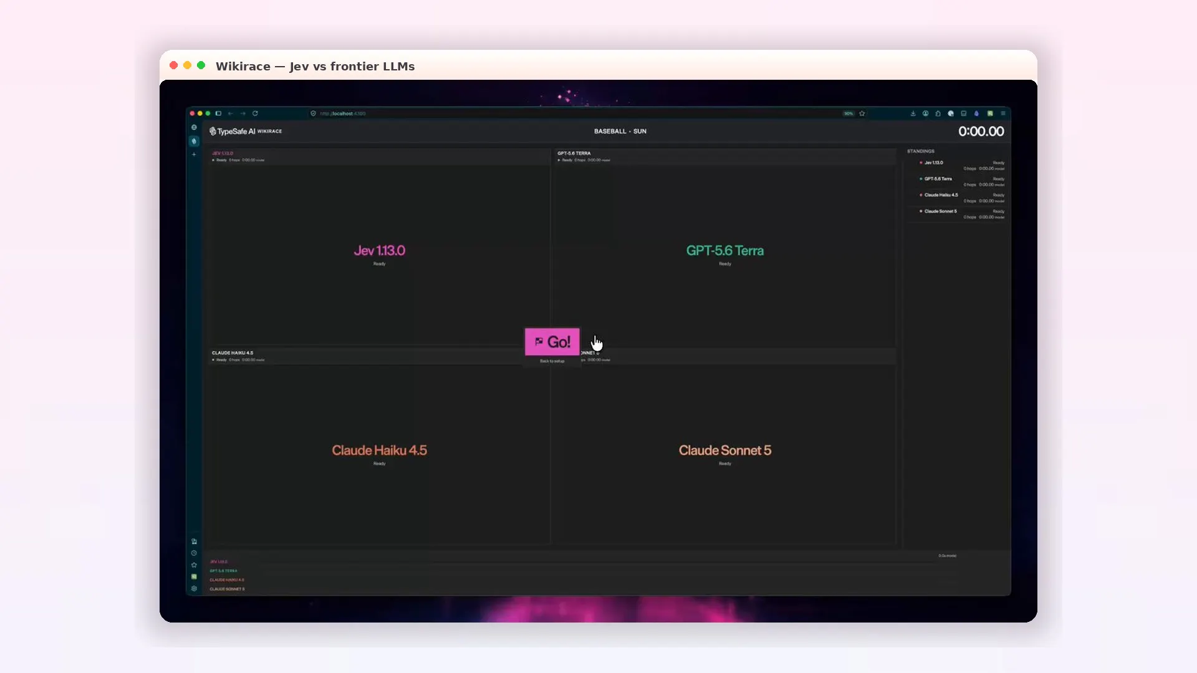
Task: Click the pink Go! button
Action: click(552, 341)
